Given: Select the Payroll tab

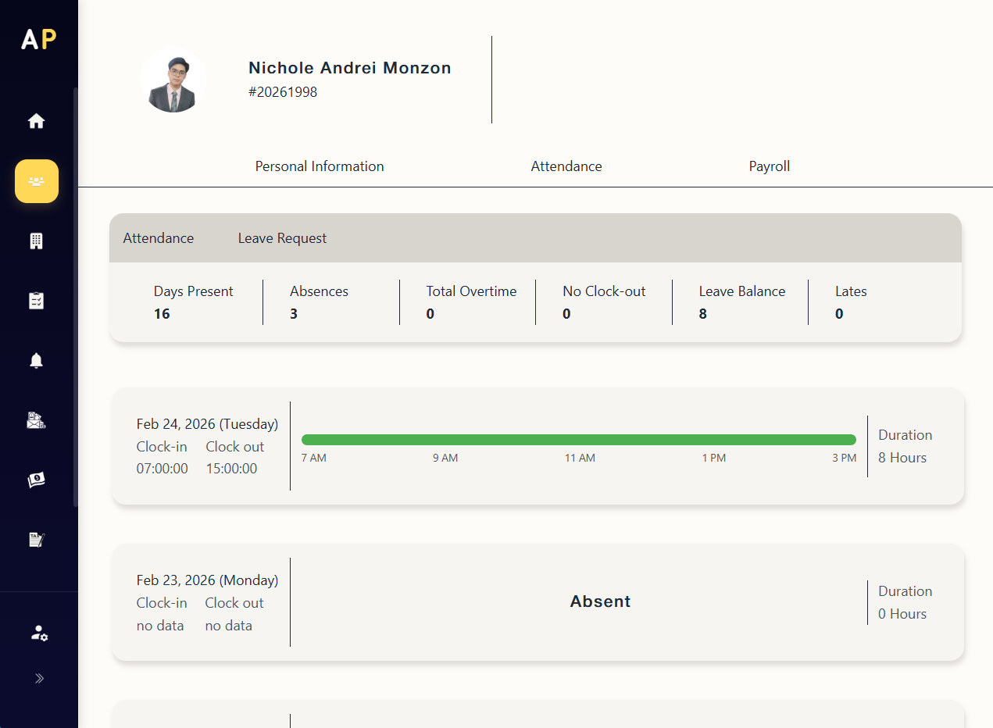Looking at the screenshot, I should (x=769, y=166).
